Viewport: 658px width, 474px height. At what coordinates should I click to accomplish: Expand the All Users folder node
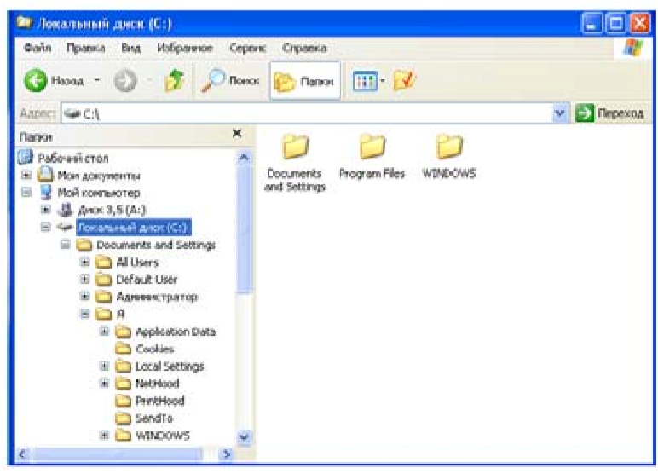click(x=84, y=262)
